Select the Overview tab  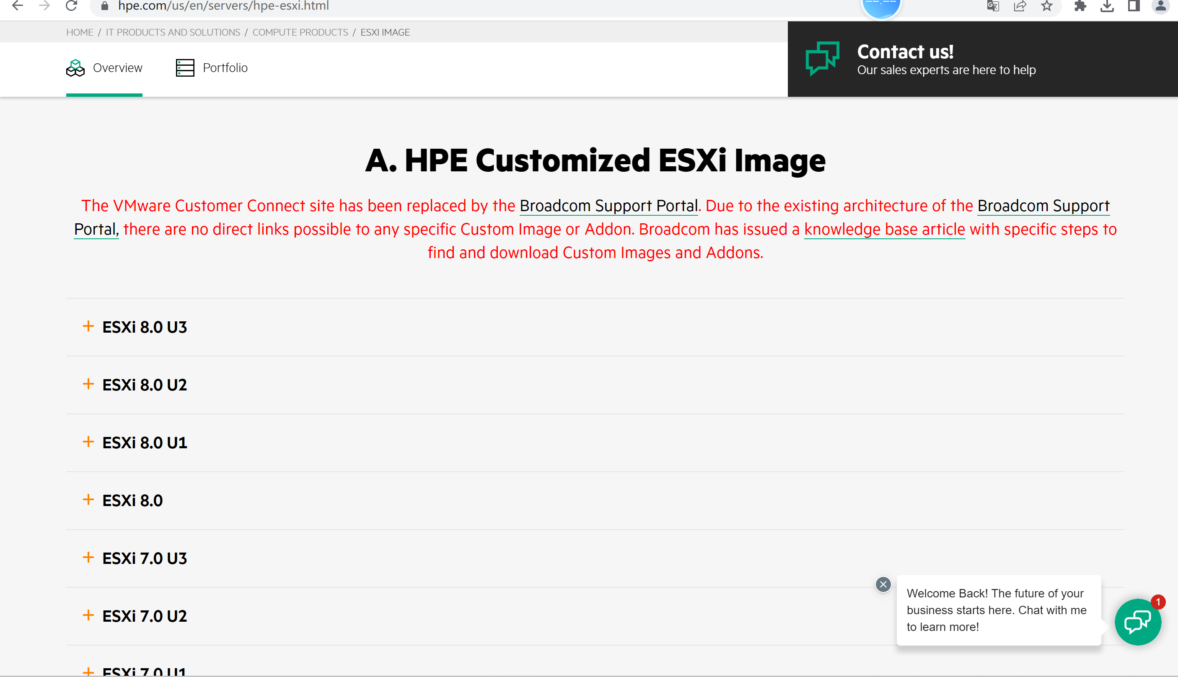click(104, 69)
